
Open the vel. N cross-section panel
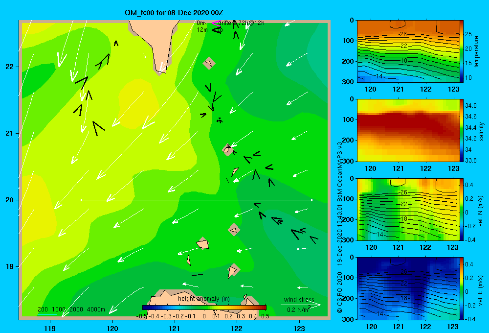point(408,209)
